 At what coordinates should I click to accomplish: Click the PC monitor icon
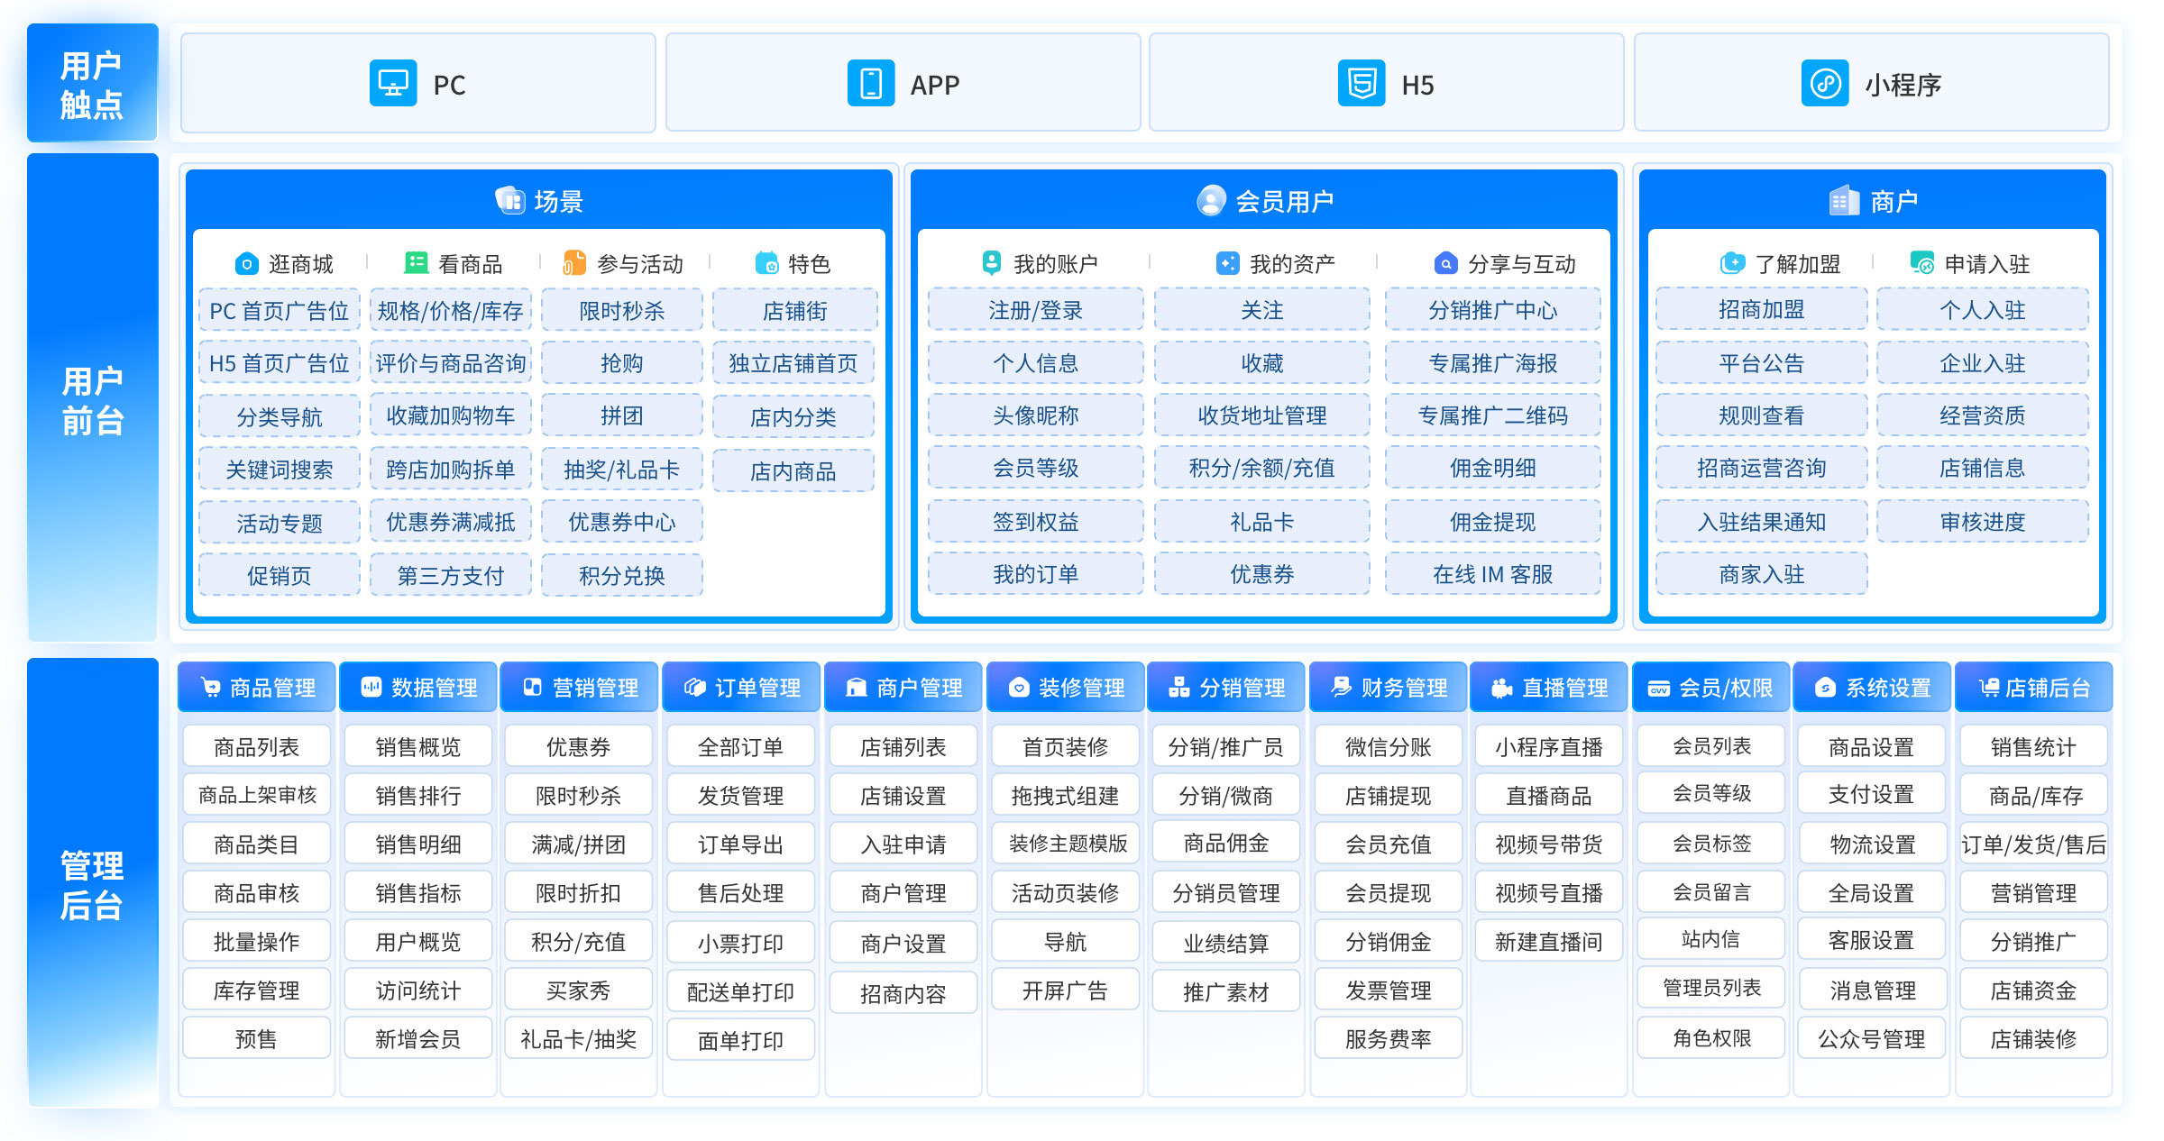(393, 84)
